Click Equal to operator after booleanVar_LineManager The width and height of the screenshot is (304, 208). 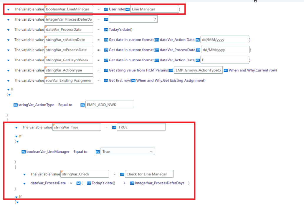pyautogui.click(x=80, y=152)
